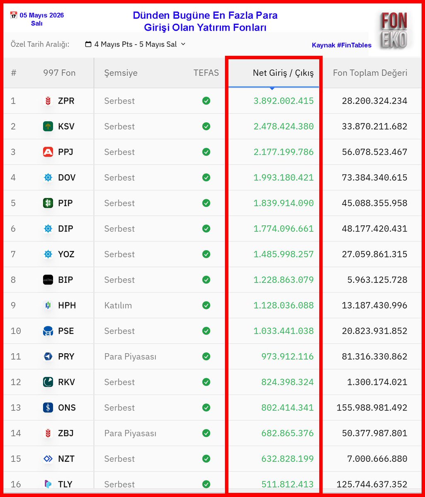Open the ONS fund link
Image resolution: width=425 pixels, height=497 pixels.
pos(67,408)
